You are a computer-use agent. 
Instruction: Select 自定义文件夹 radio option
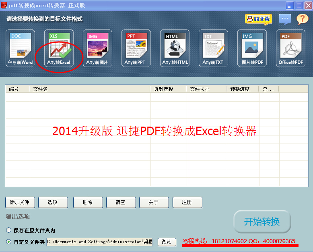[8, 242]
